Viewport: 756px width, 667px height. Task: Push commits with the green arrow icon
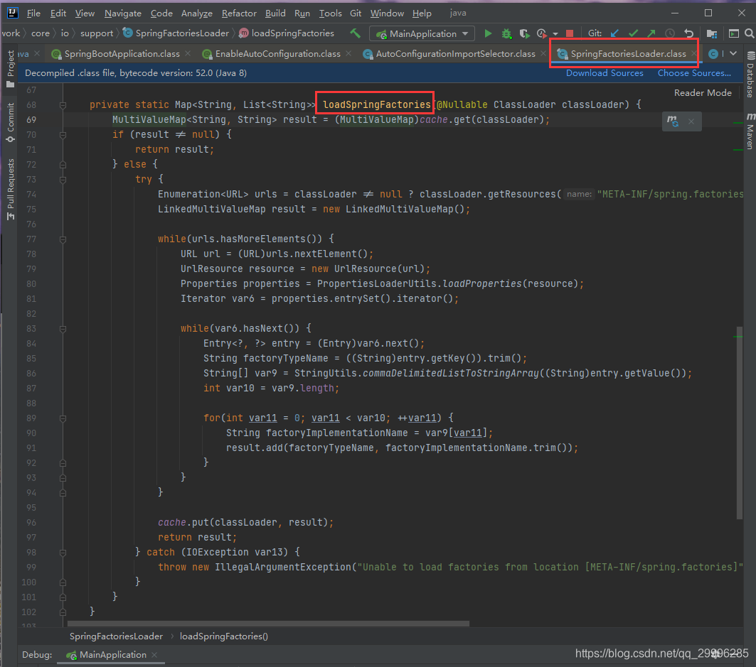651,33
